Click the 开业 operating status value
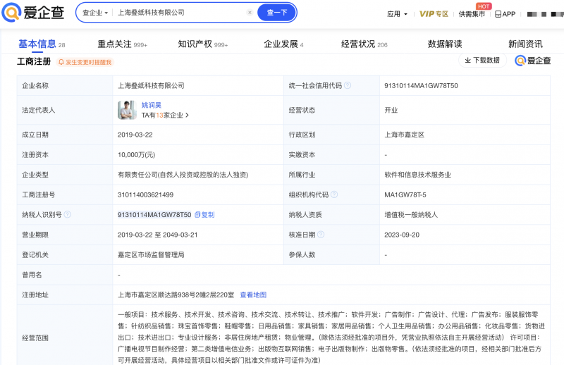 pos(391,110)
